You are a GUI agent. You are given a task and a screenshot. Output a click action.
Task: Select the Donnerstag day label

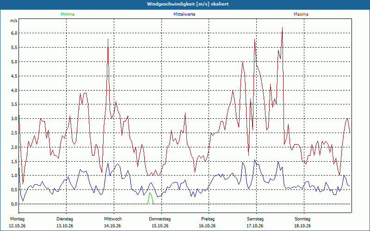pos(160,219)
